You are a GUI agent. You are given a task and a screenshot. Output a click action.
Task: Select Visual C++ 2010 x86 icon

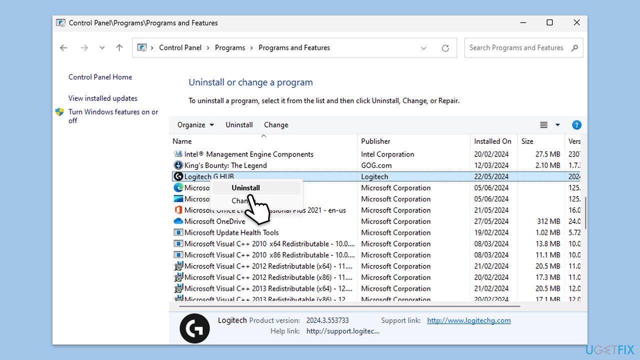pyautogui.click(x=178, y=255)
